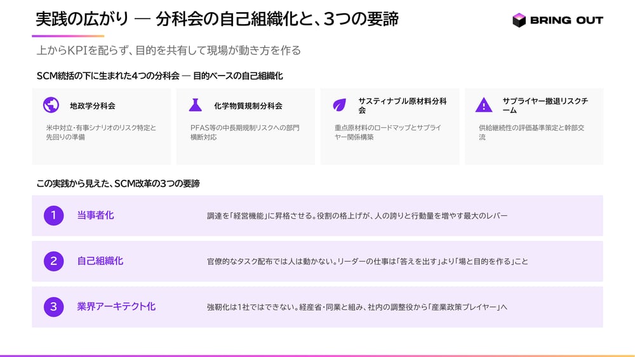Image resolution: width=635 pixels, height=357 pixels.
Task: Click the purple number 2 circle
Action: (53, 261)
